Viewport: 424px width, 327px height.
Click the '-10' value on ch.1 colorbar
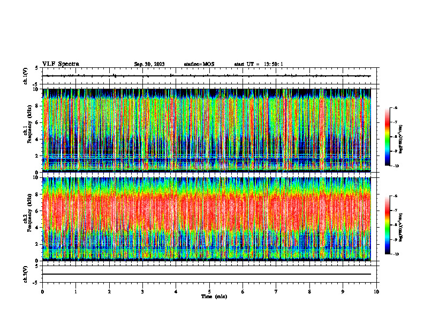click(396, 166)
